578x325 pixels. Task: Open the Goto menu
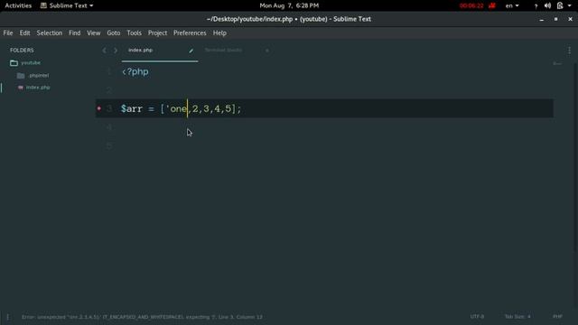click(114, 32)
